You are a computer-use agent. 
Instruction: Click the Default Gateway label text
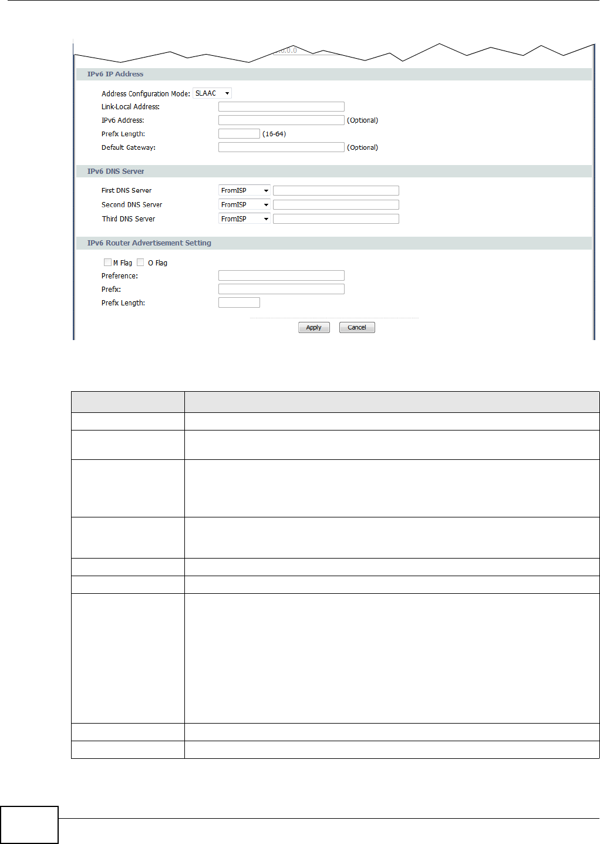point(129,147)
